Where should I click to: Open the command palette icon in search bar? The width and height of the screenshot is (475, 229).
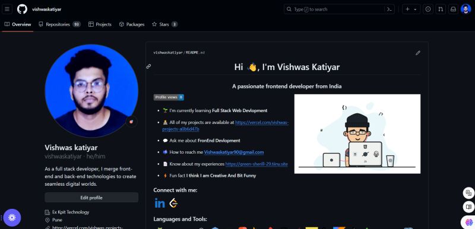point(389,9)
